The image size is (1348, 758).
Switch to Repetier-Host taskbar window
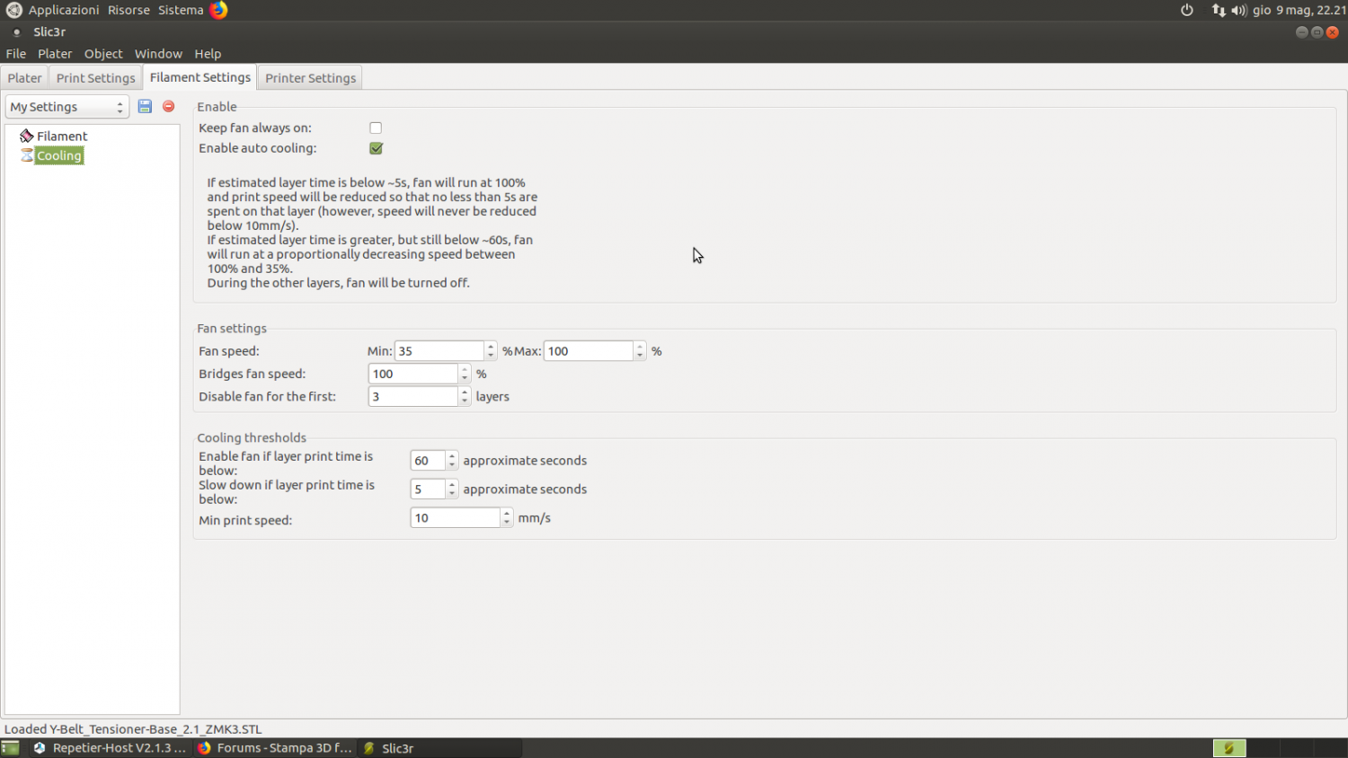(x=111, y=748)
